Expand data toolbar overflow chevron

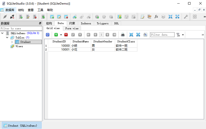pyautogui.click(x=203, y=35)
